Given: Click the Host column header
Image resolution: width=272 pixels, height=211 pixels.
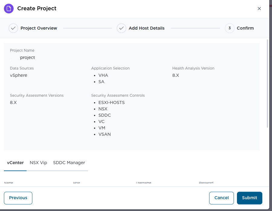Looking at the screenshot, I should pyautogui.click(x=76, y=183).
